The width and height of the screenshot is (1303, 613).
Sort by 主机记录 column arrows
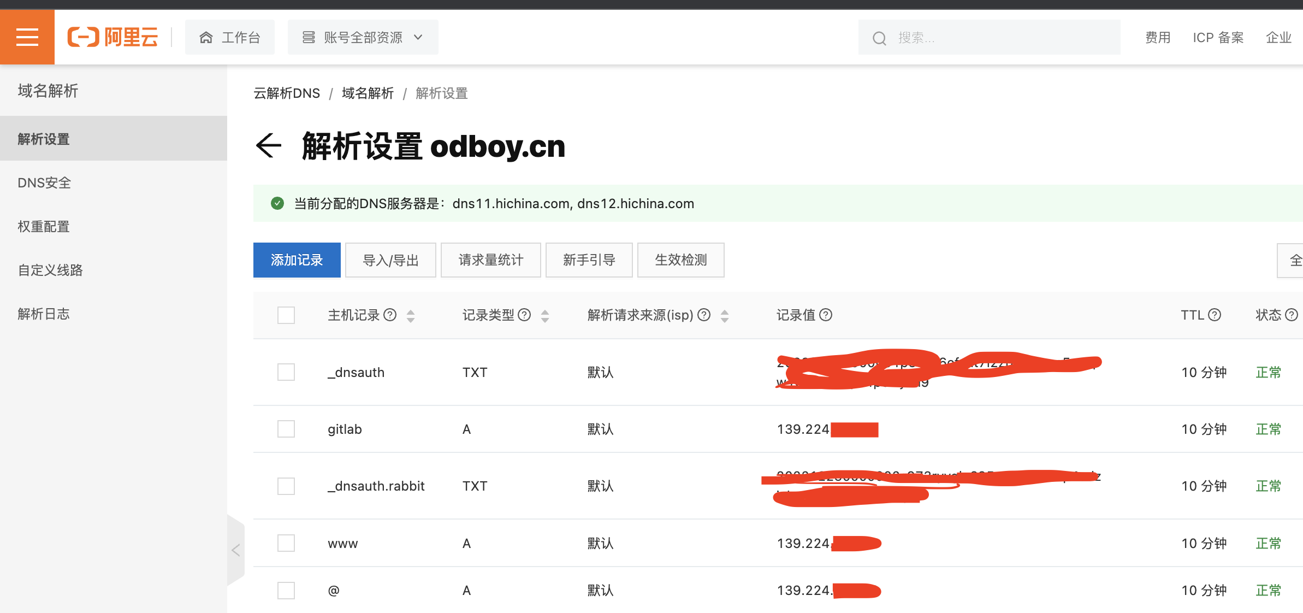[x=411, y=315]
